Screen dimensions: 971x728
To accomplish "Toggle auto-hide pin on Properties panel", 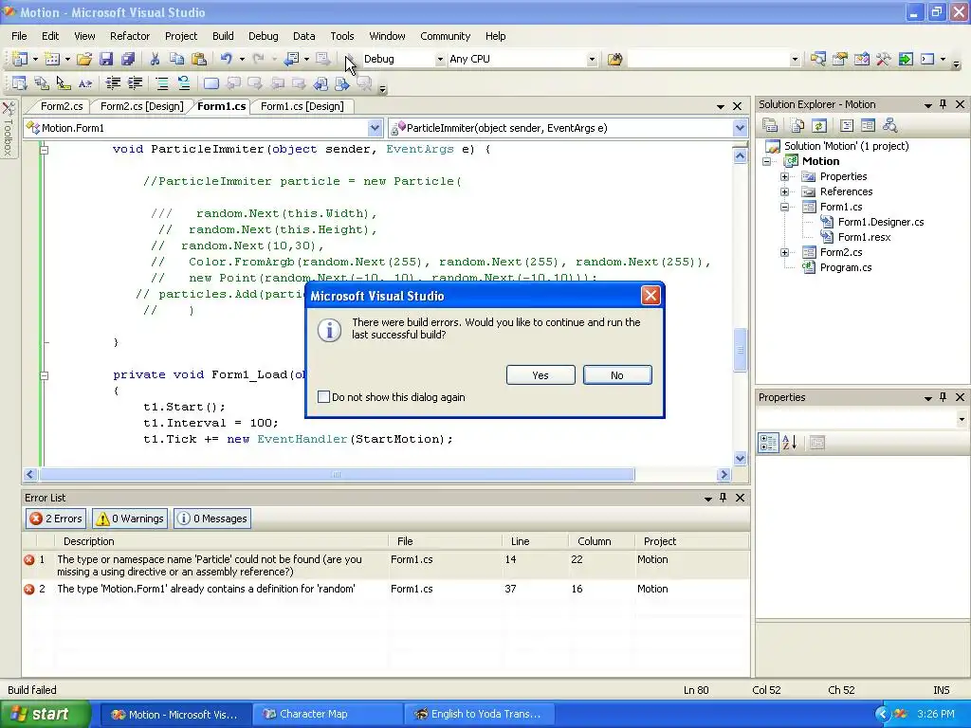I will tap(944, 397).
